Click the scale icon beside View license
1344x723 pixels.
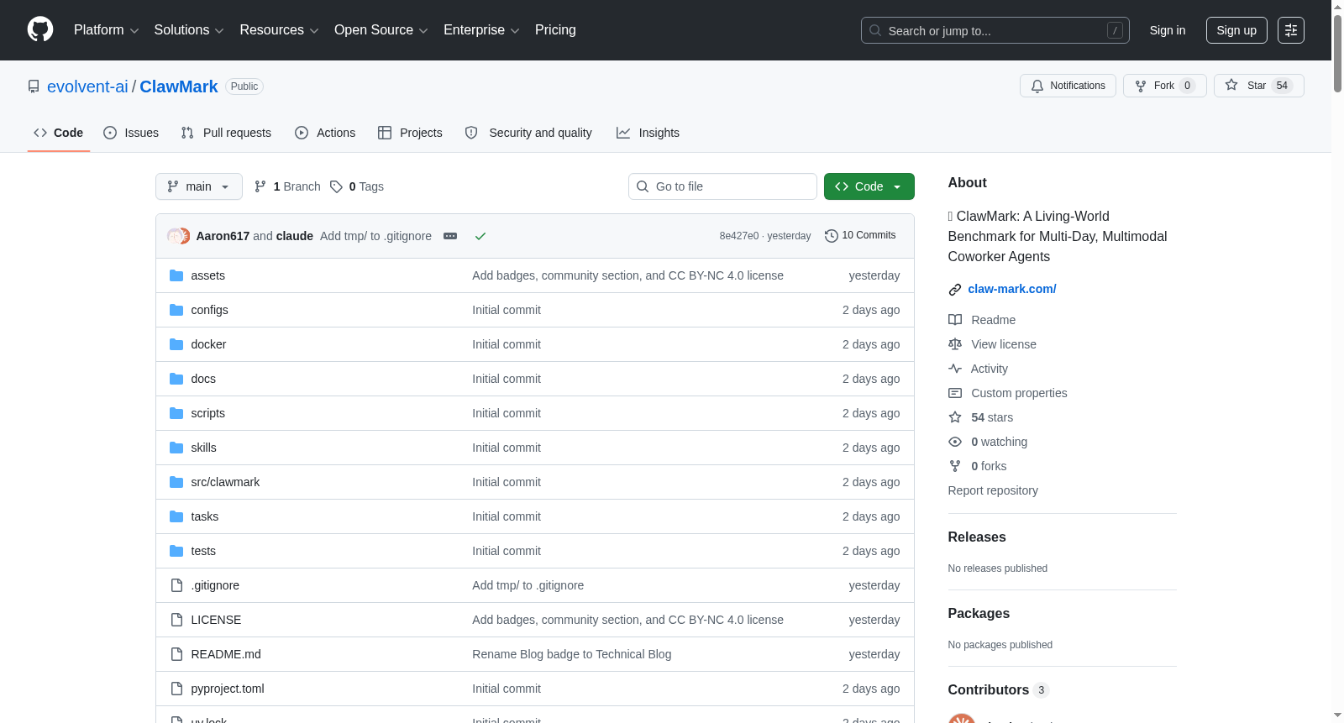point(955,344)
